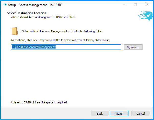Go to the previous step with Back
154x120 pixels.
pos(100,114)
